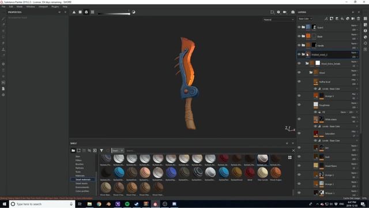Image resolution: width=369 pixels, height=208 pixels.
Task: Open the Edit menu
Action: [x=11, y=6]
